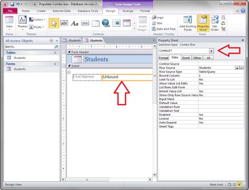The height and width of the screenshot is (190, 249).
Task: Choose the Select pointer control tool
Action: [x=54, y=23]
